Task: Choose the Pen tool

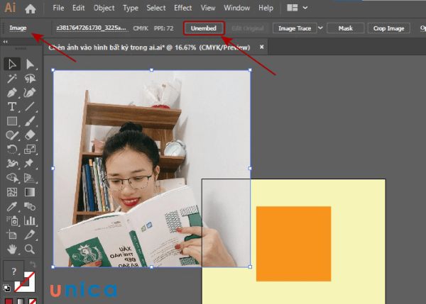Action: coord(12,93)
